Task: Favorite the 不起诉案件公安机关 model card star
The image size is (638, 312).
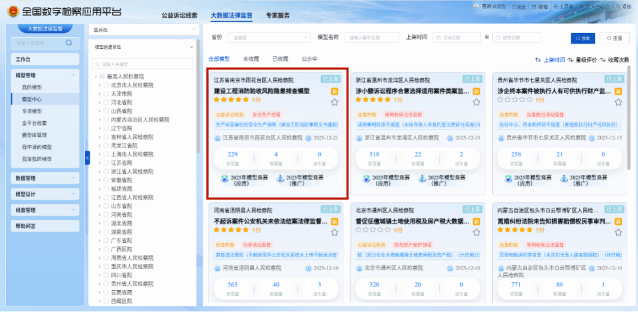Action: 334,232
